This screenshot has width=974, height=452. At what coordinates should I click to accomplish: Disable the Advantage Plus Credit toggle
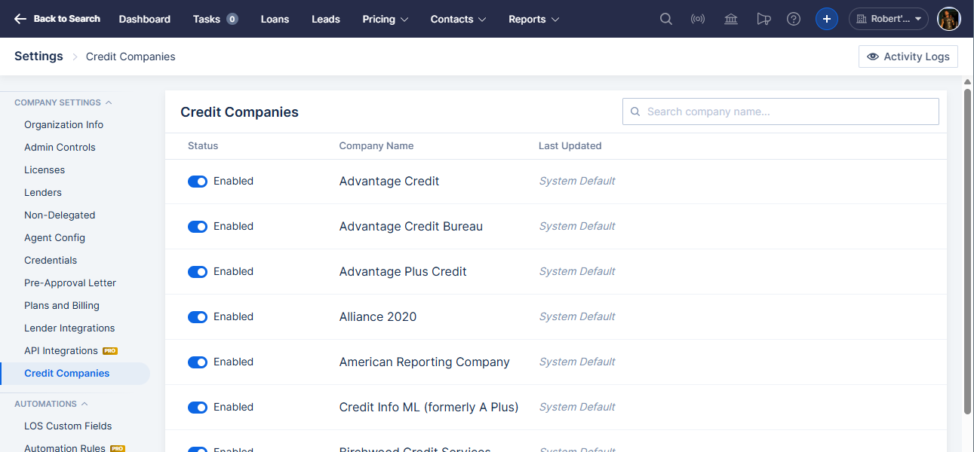(198, 272)
